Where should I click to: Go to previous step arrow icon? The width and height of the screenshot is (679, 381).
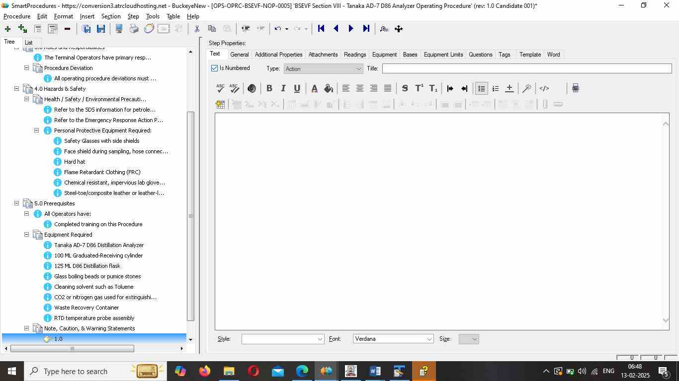pyautogui.click(x=336, y=29)
